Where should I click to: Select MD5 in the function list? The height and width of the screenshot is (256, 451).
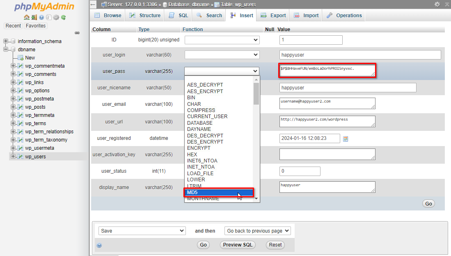click(x=219, y=192)
